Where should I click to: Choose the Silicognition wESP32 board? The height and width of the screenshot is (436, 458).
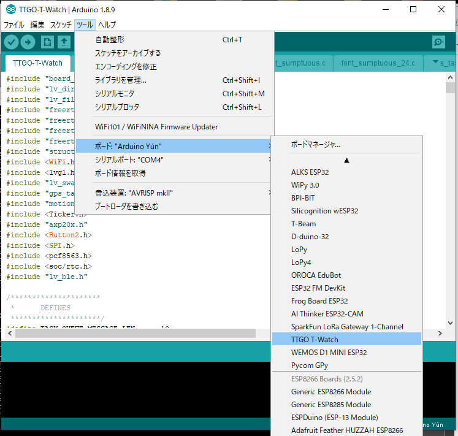346,211
